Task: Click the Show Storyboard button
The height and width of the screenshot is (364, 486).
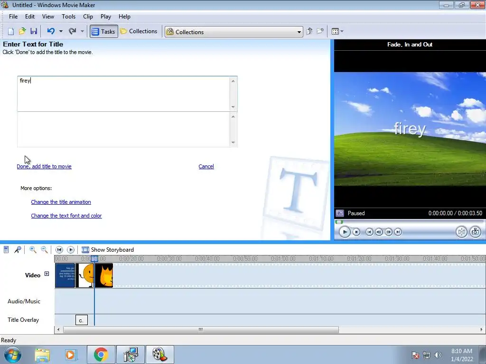Action: [x=108, y=249]
